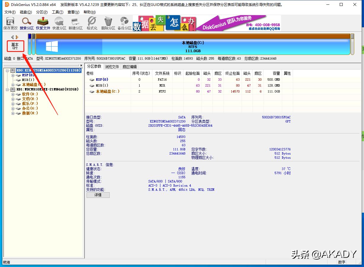364x267 pixels.
Task: Open the 备份分区 tool
Action: tap(124, 23)
